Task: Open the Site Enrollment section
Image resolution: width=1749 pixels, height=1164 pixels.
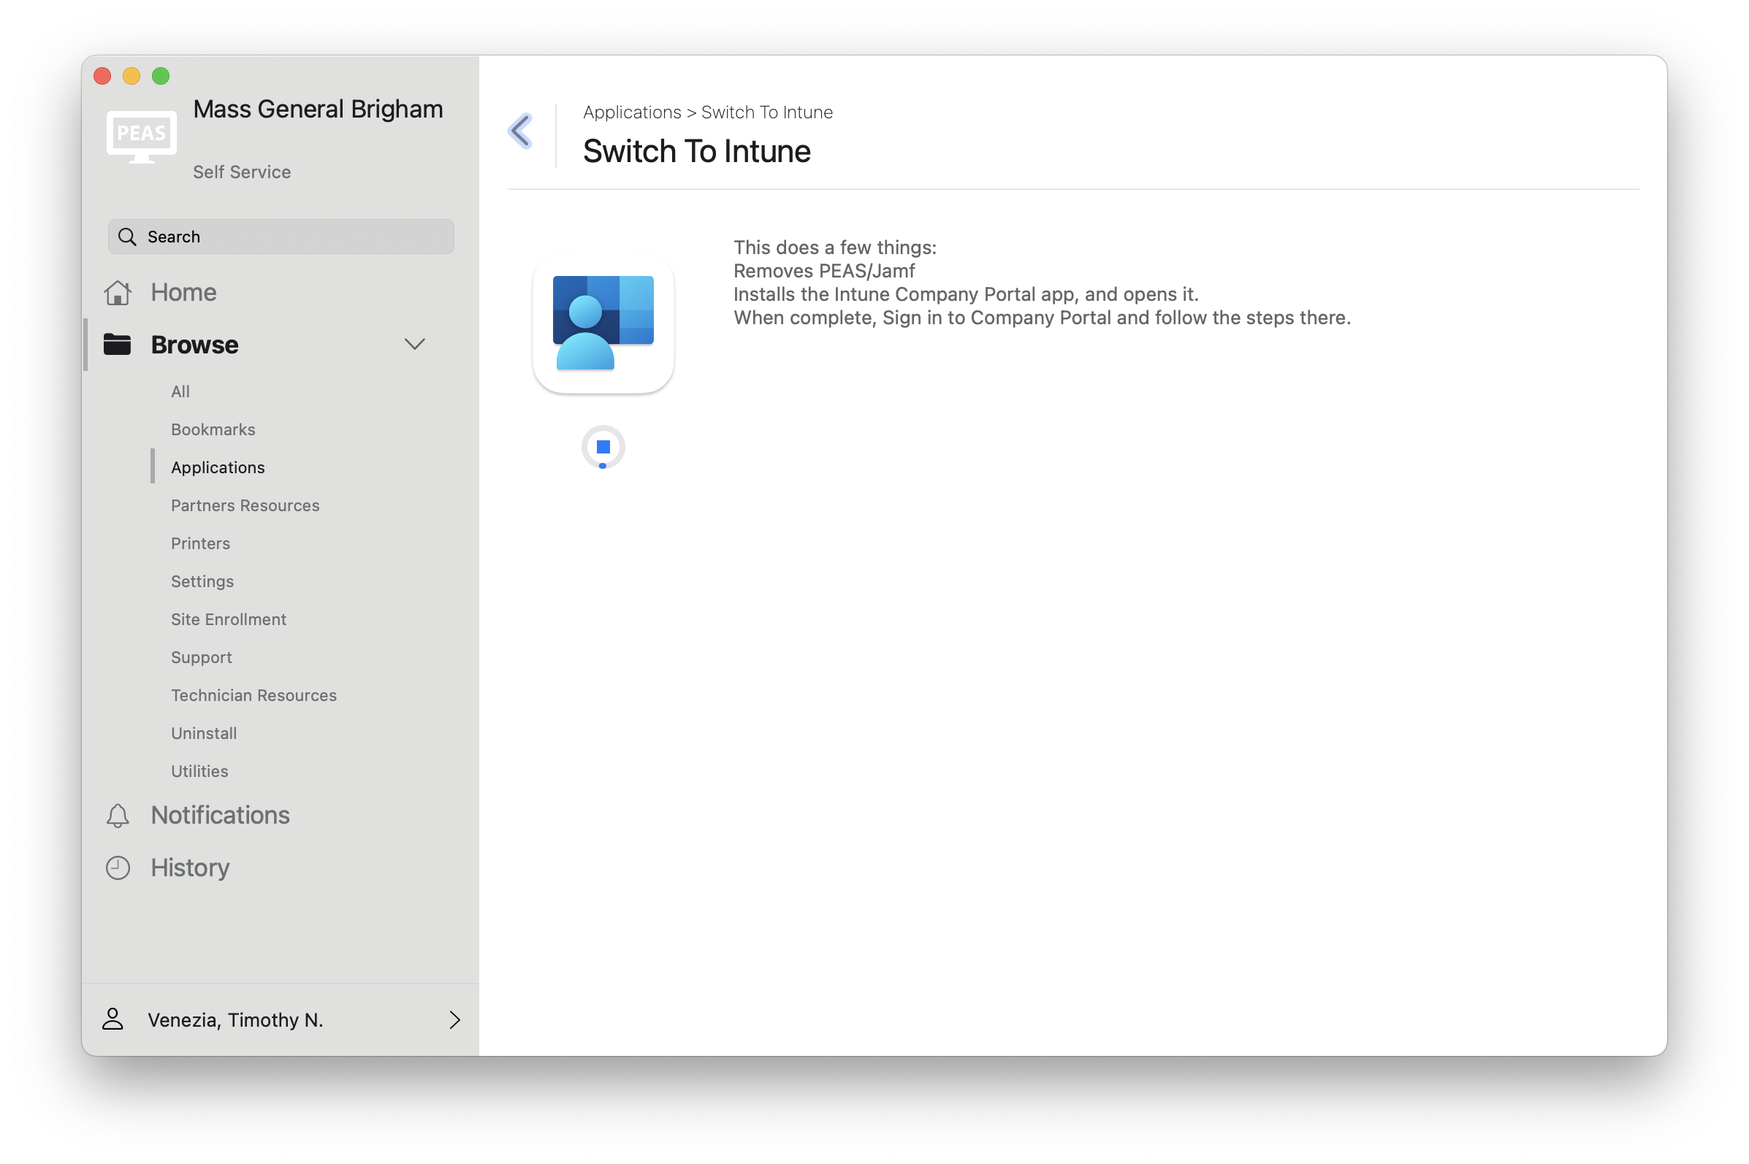Action: 228,619
